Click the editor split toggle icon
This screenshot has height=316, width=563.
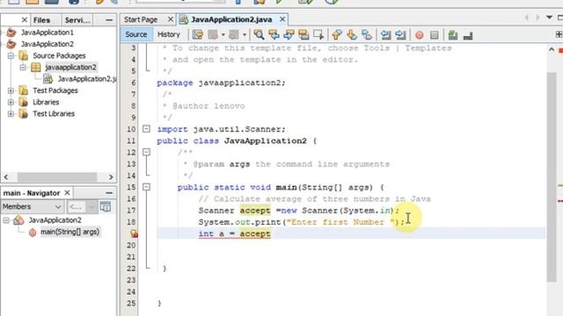tap(559, 34)
